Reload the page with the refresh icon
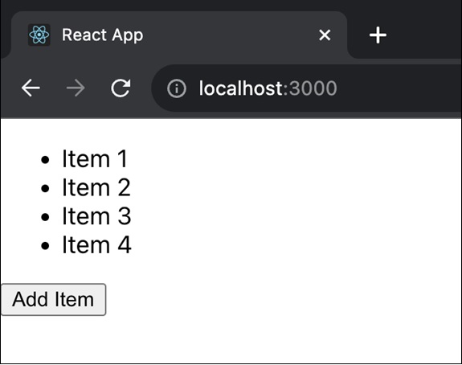Image resolution: width=462 pixels, height=365 pixels. [x=121, y=88]
